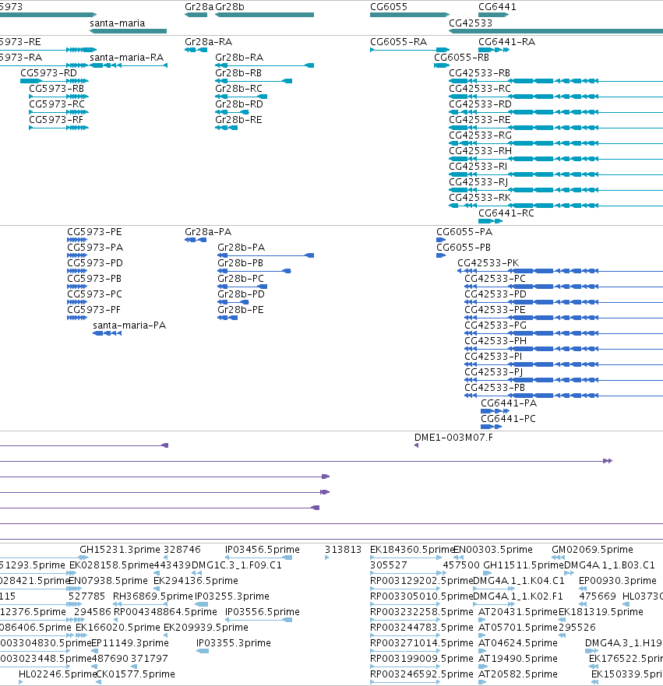Click the CG42533-RG transcript label
The image size is (663, 686).
pyautogui.click(x=480, y=135)
